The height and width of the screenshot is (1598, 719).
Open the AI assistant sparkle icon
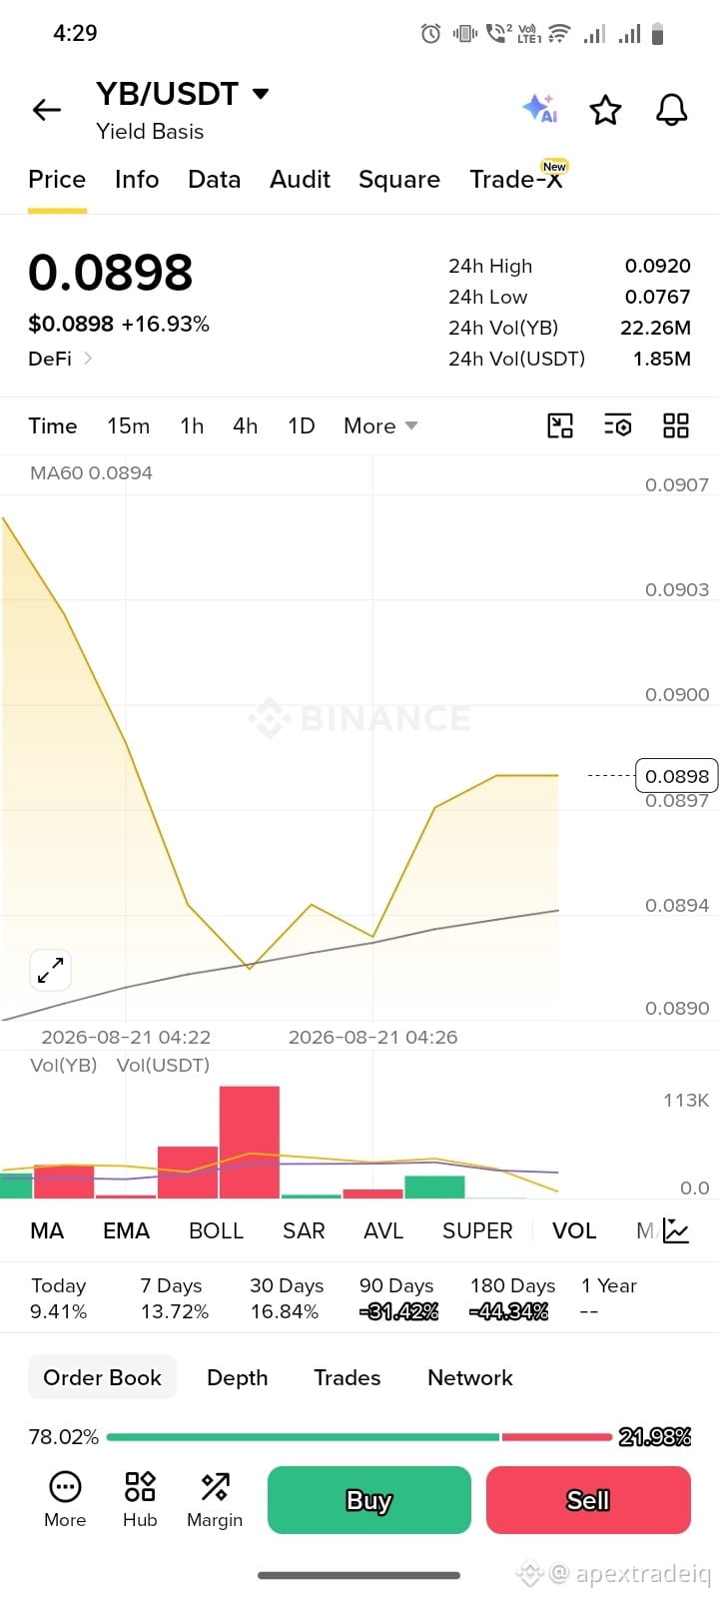click(x=539, y=109)
